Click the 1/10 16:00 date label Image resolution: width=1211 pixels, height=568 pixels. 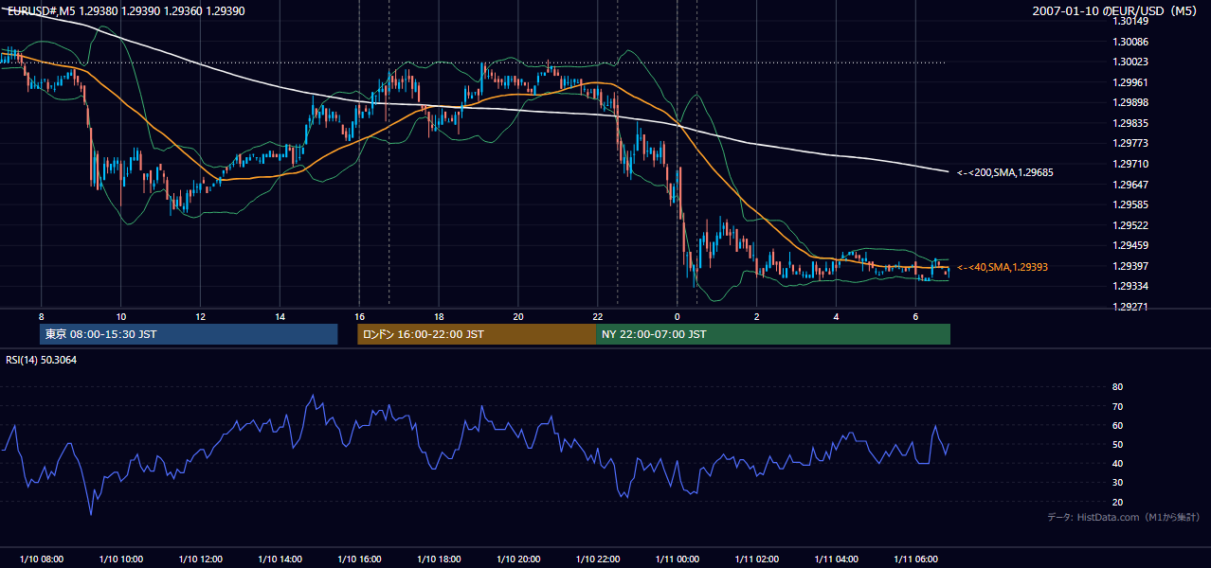pos(359,559)
